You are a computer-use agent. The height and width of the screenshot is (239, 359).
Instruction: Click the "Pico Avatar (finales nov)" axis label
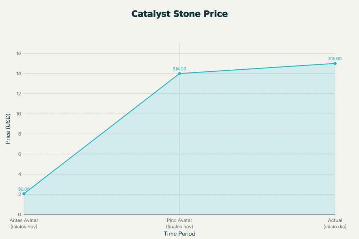(x=179, y=223)
